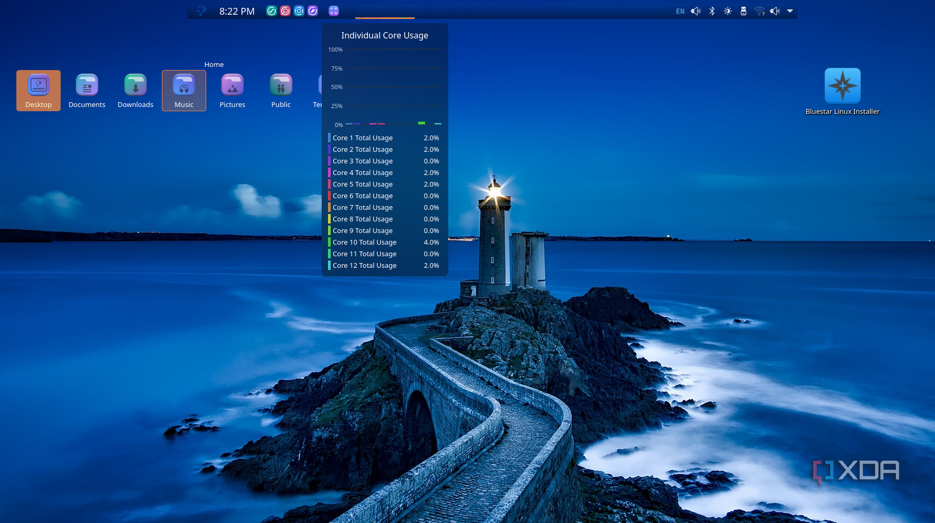The height and width of the screenshot is (523, 935).
Task: Open the EN keyboard layout switcher
Action: tap(679, 11)
